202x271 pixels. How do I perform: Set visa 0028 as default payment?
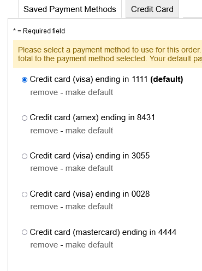click(x=89, y=207)
